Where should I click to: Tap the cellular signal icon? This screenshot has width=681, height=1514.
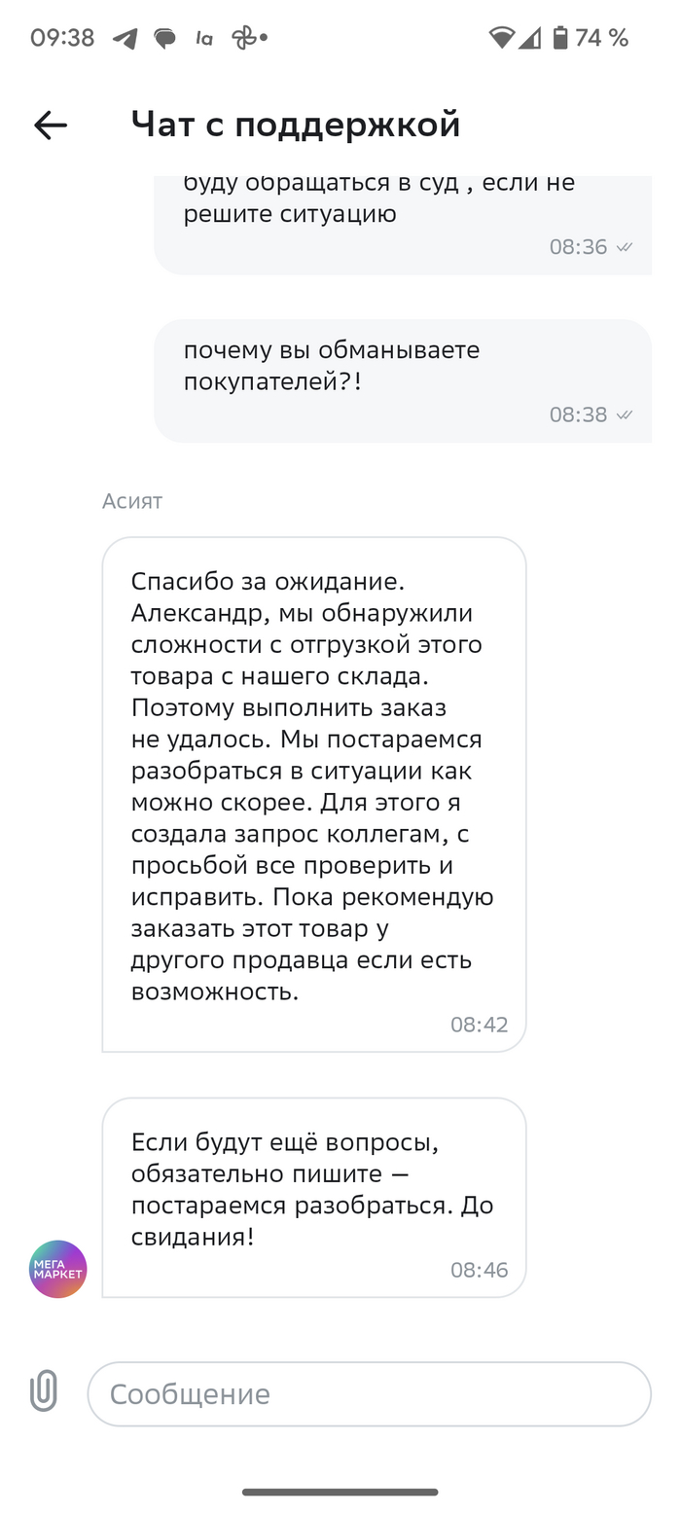coord(529,38)
